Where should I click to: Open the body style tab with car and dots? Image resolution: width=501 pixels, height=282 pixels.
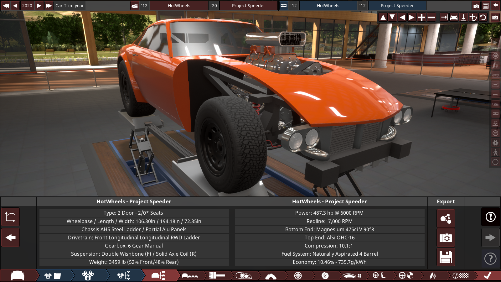coord(190,276)
